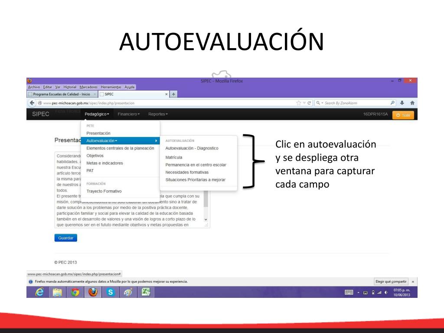The width and height of the screenshot is (444, 333).
Task: Click the orange Salir button
Action: click(403, 115)
